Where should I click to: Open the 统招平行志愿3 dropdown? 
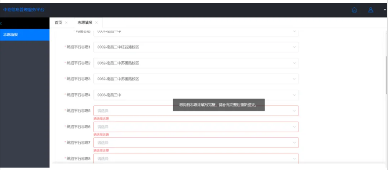tap(196, 79)
